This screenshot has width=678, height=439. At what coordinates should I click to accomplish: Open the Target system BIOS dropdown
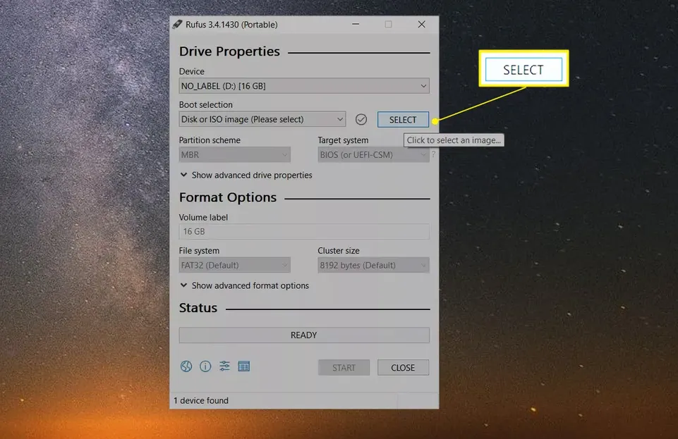pyautogui.click(x=374, y=154)
